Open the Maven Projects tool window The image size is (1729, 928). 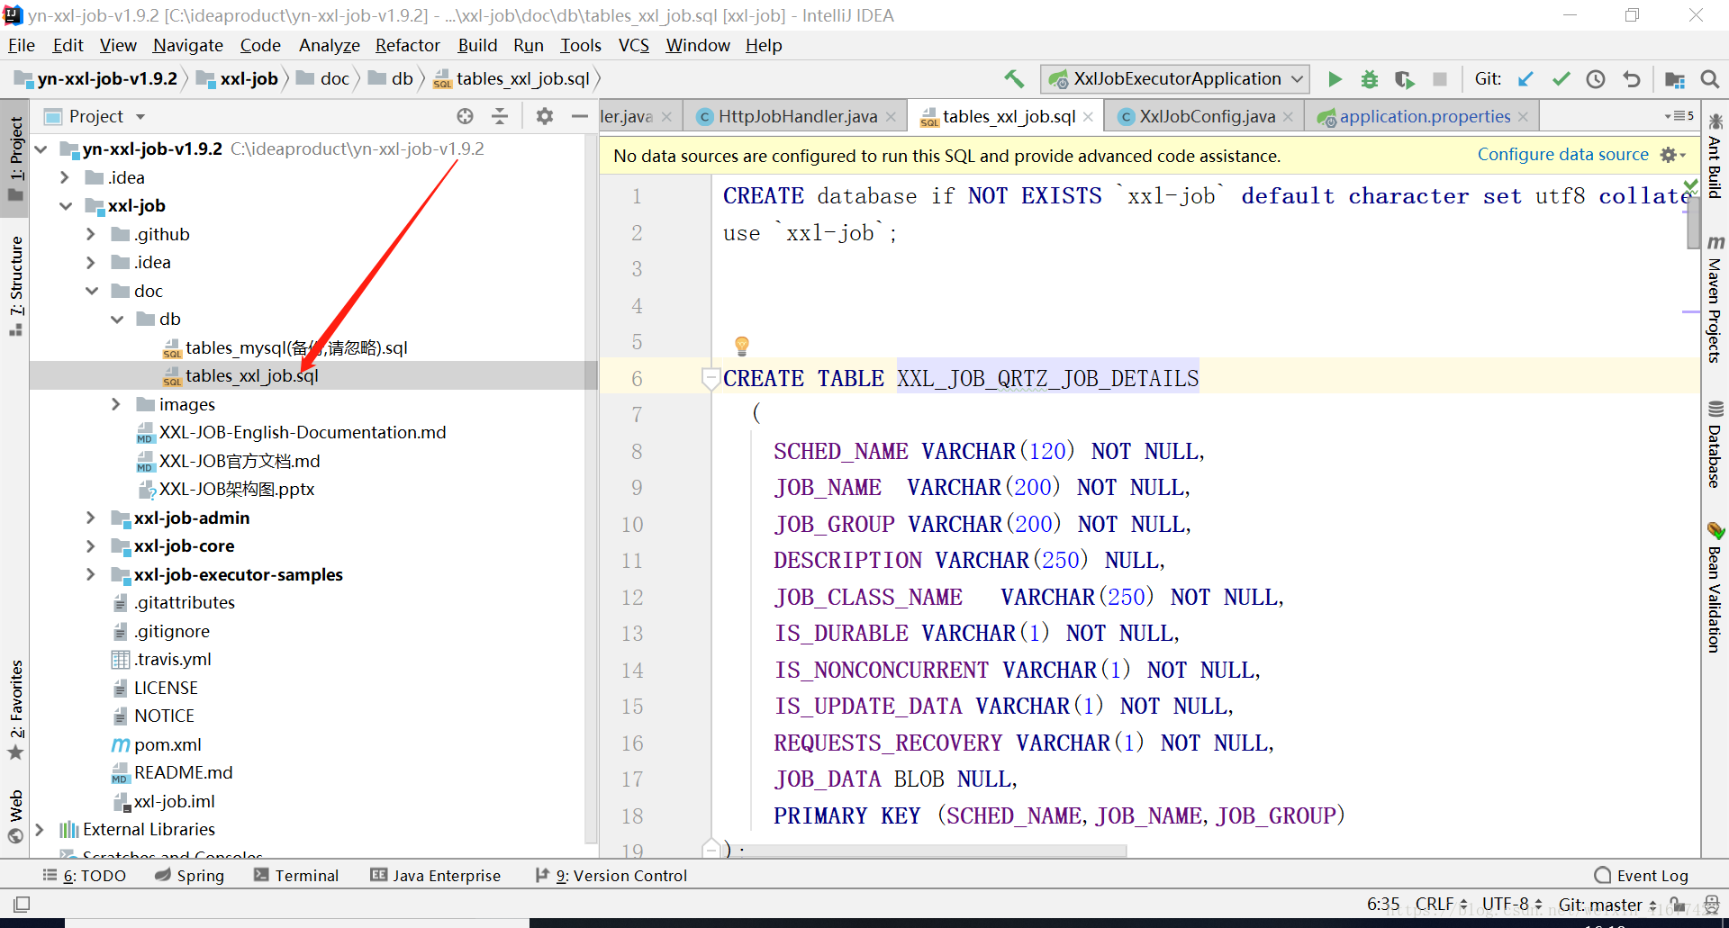pos(1715,299)
